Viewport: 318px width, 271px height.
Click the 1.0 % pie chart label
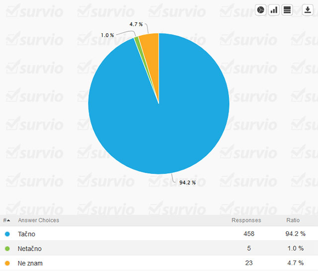107,35
